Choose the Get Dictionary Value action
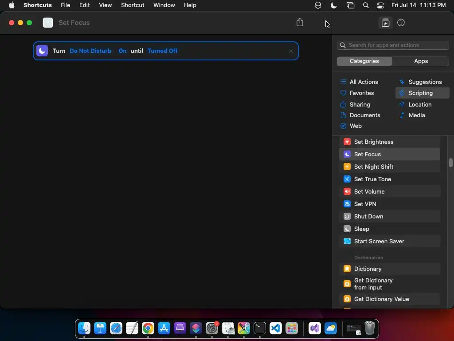The width and height of the screenshot is (454, 341). pos(389,299)
